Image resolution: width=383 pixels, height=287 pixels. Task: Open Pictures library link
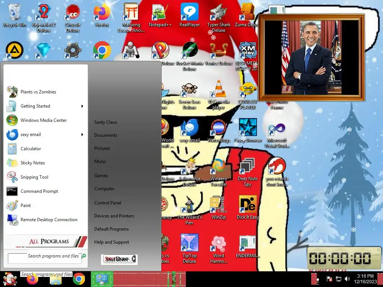click(x=102, y=148)
